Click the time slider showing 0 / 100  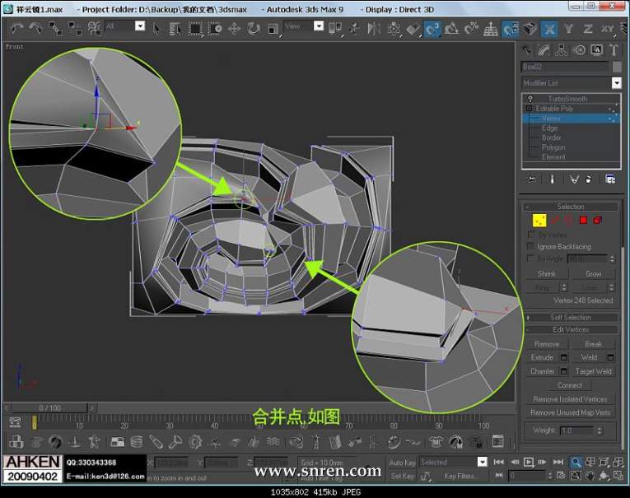50,407
